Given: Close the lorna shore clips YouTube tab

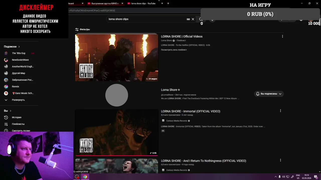Looking at the screenshot, I should coord(162,3).
